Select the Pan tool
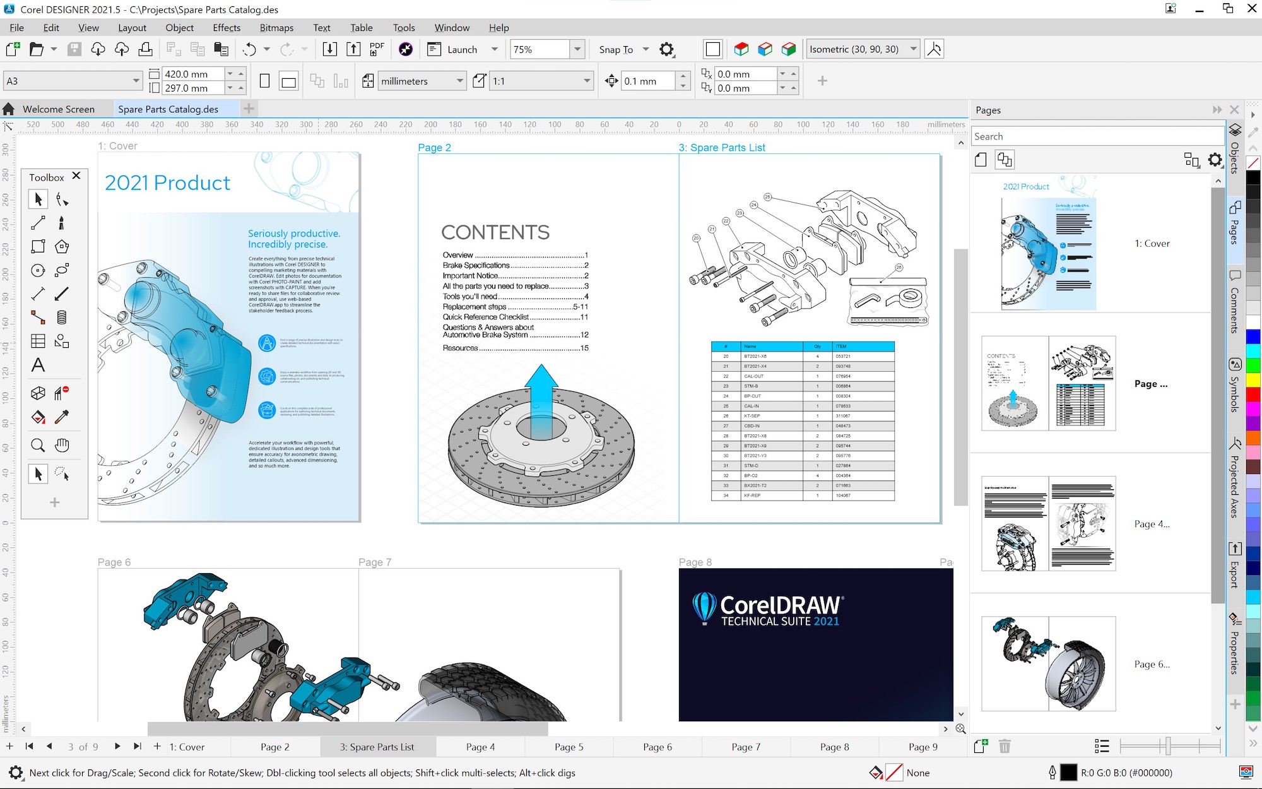 (61, 446)
